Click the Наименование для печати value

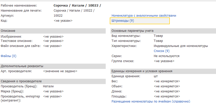click(74, 11)
